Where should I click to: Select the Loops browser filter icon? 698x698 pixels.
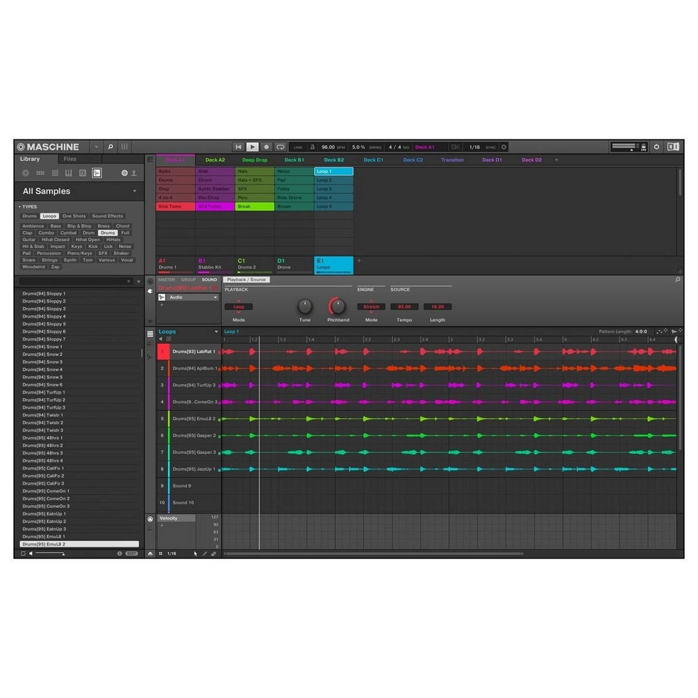point(98,173)
